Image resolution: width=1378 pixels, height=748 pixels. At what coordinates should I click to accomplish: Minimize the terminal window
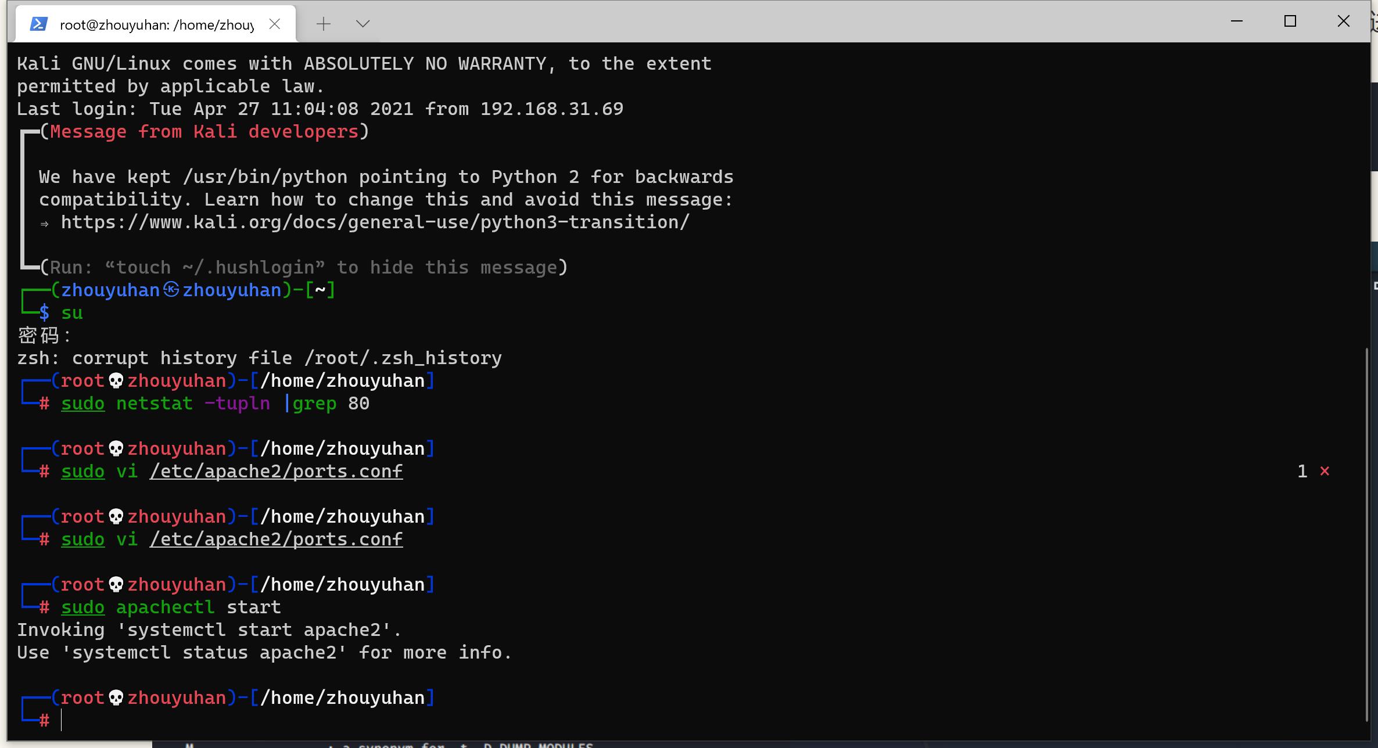click(1237, 21)
